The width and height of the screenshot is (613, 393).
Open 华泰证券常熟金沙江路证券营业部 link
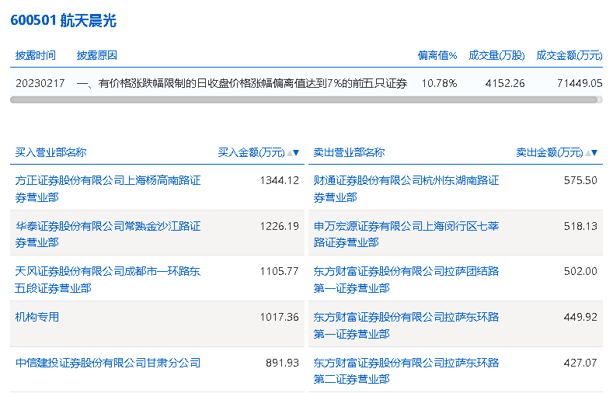[x=108, y=234]
